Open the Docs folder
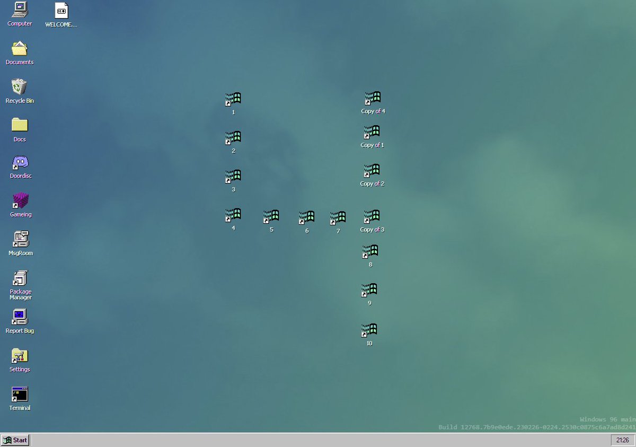 (x=20, y=125)
